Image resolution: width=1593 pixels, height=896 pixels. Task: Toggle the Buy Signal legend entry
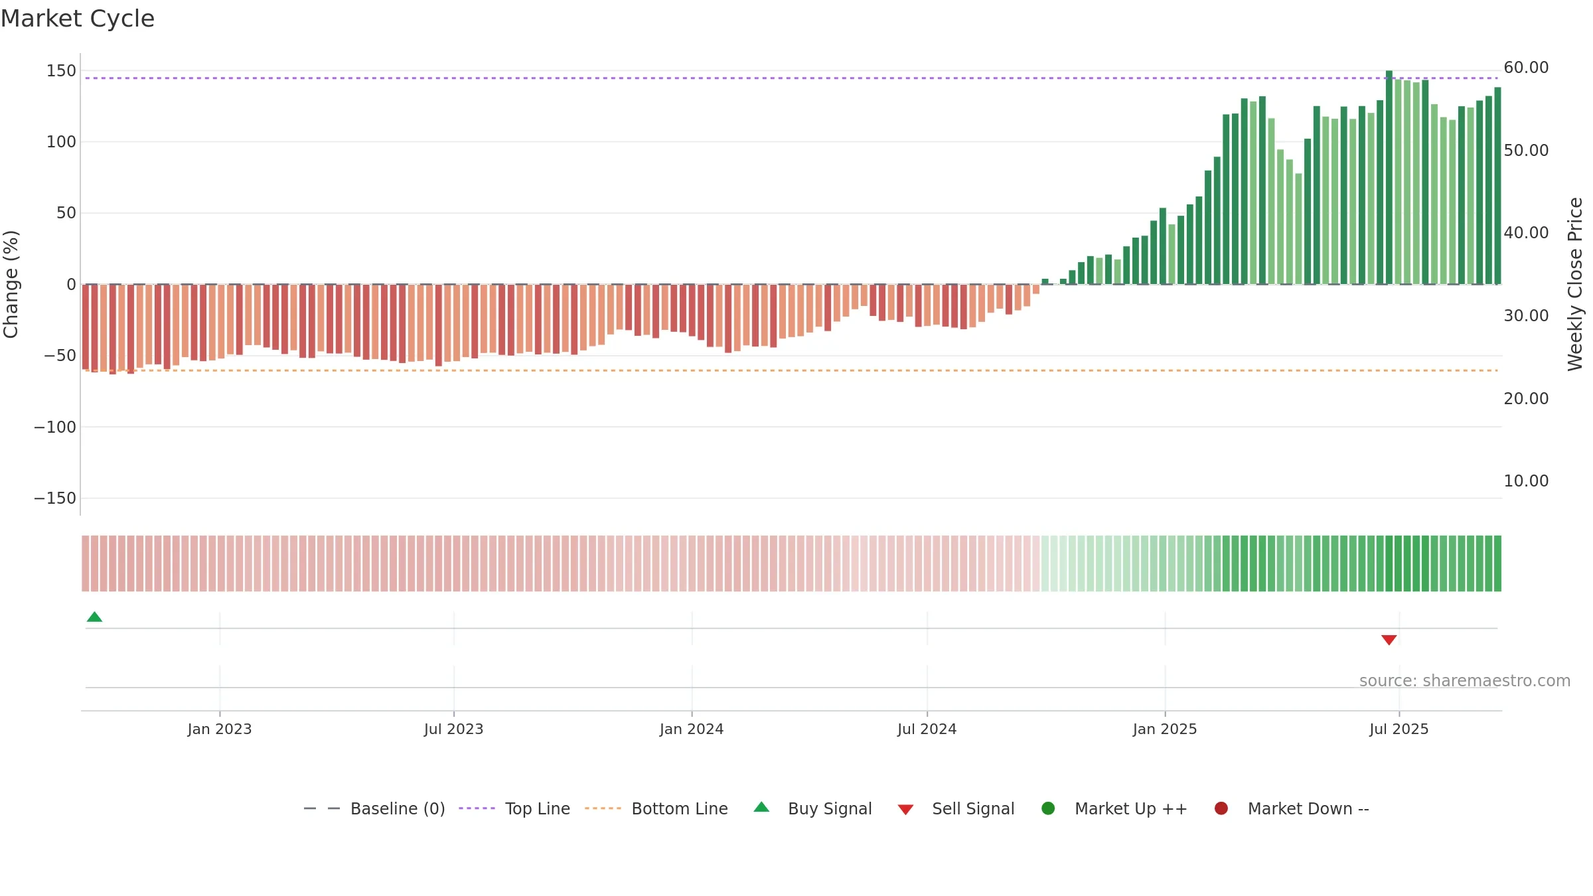click(813, 808)
